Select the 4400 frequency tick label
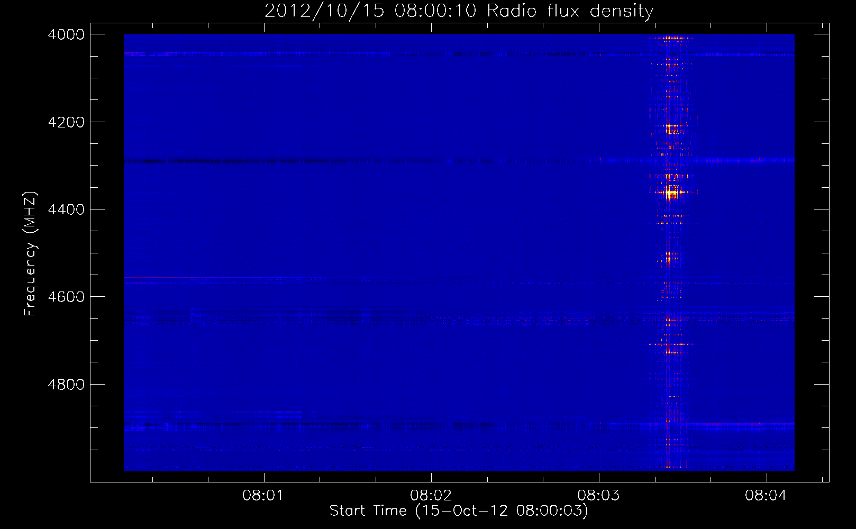This screenshot has width=856, height=529. coord(66,209)
